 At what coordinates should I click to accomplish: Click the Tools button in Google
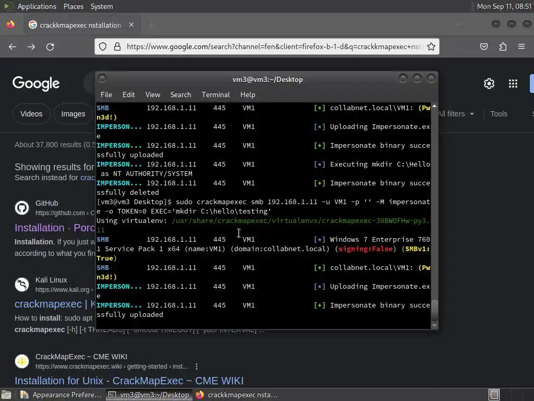499,114
